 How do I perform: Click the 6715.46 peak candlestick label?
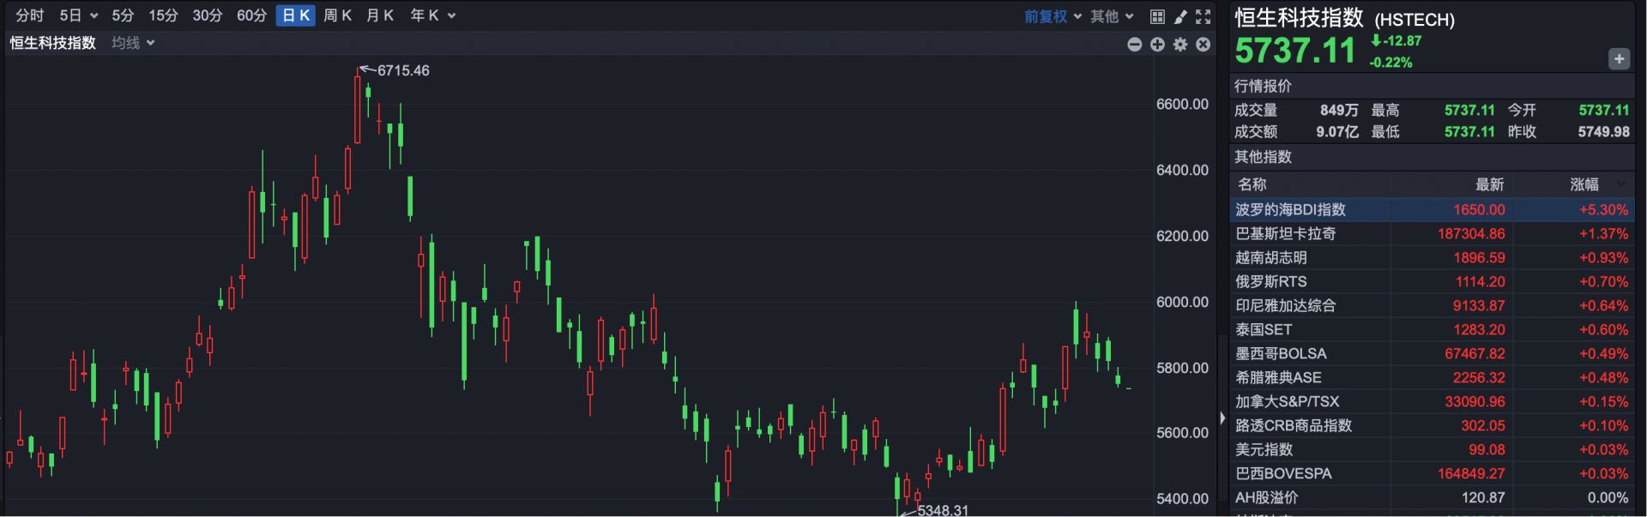(402, 70)
